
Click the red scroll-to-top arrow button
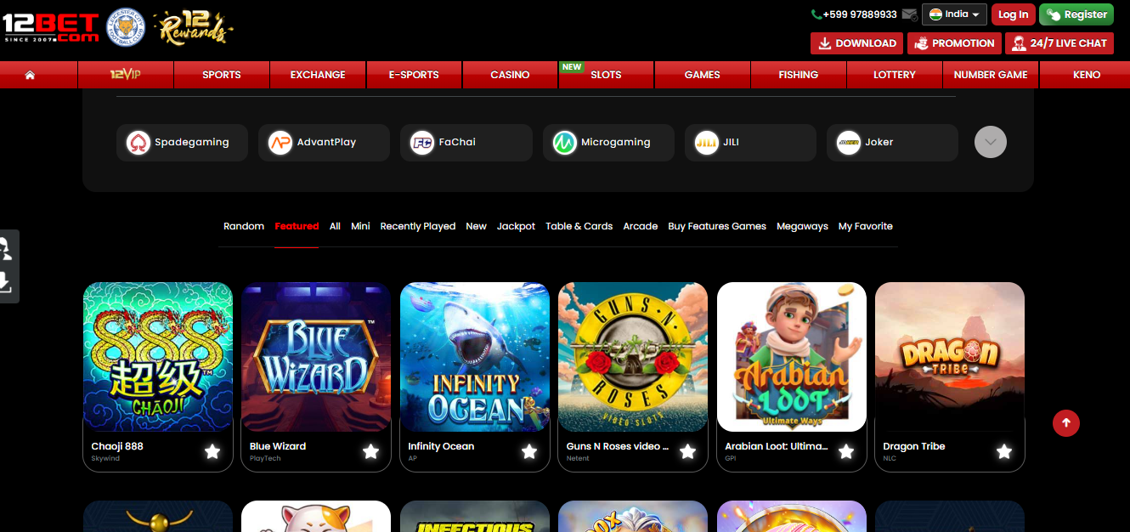coord(1066,422)
